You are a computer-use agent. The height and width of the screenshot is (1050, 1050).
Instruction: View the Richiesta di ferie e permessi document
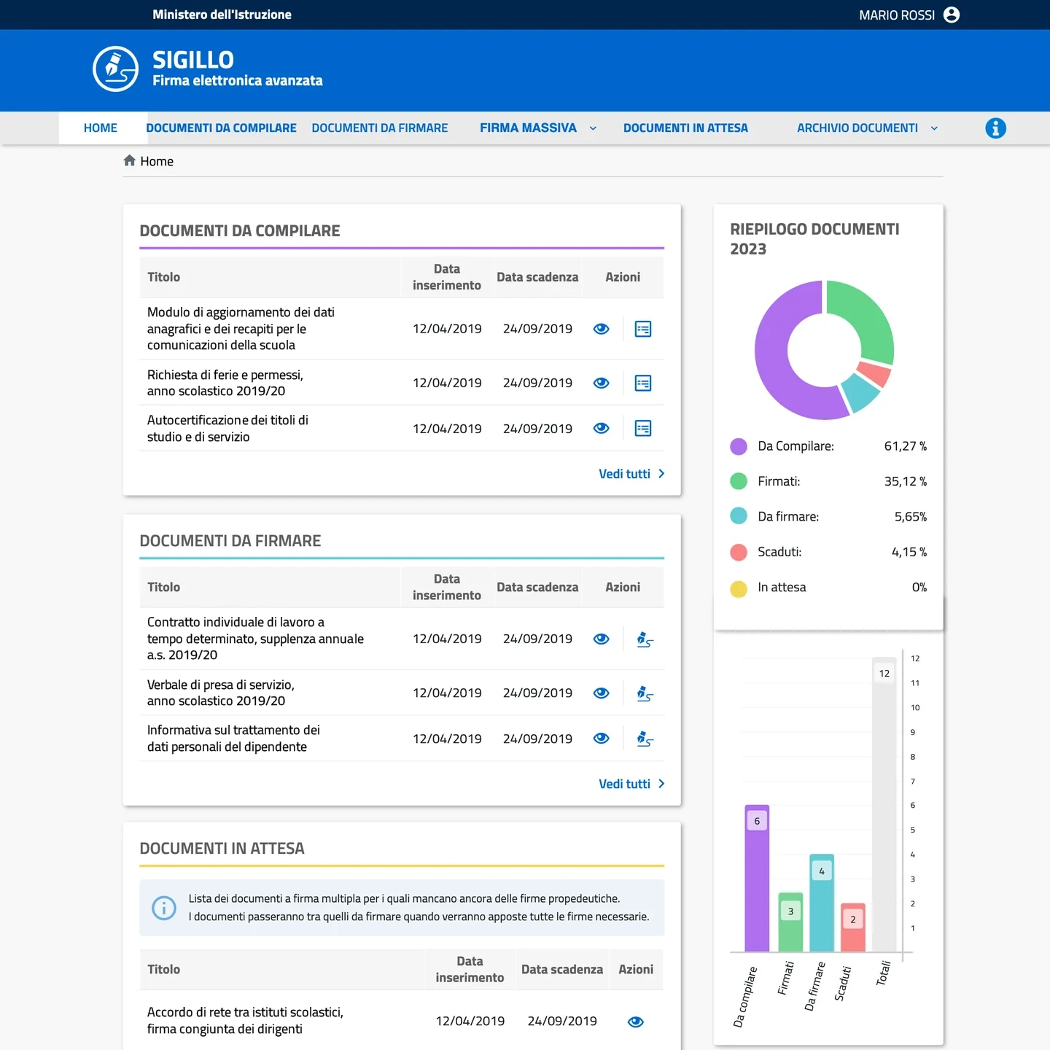pos(601,383)
